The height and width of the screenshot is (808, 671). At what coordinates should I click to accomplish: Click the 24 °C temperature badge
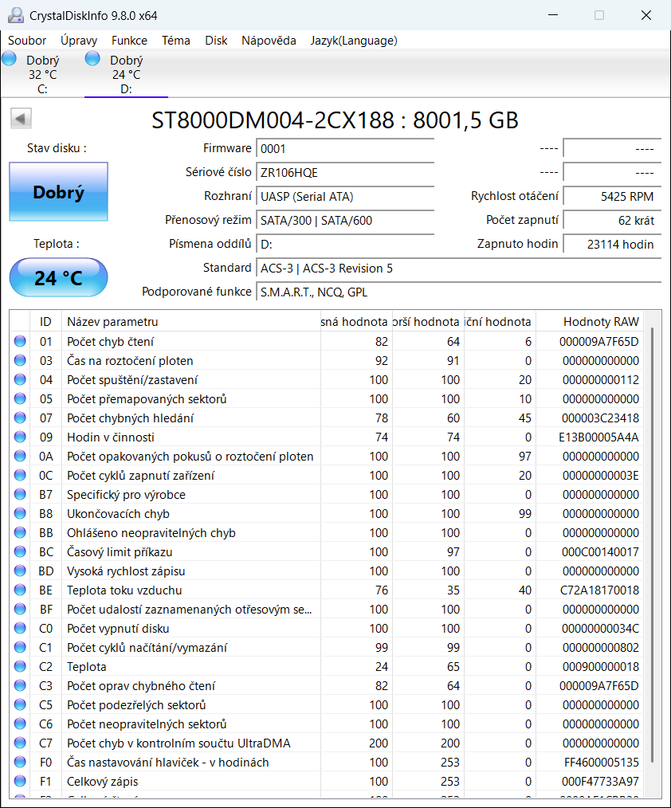coord(58,277)
